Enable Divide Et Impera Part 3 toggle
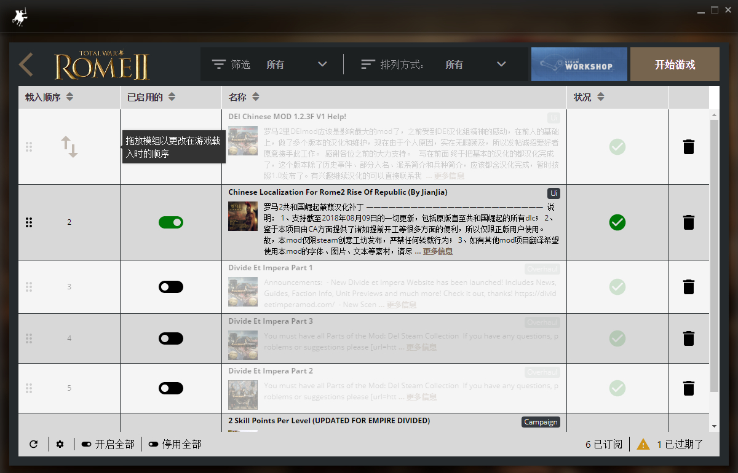The height and width of the screenshot is (473, 738). pos(171,338)
